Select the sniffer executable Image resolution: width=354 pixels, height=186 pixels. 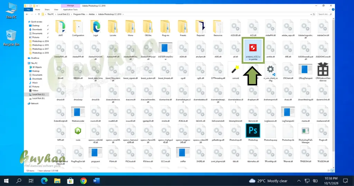point(183,155)
